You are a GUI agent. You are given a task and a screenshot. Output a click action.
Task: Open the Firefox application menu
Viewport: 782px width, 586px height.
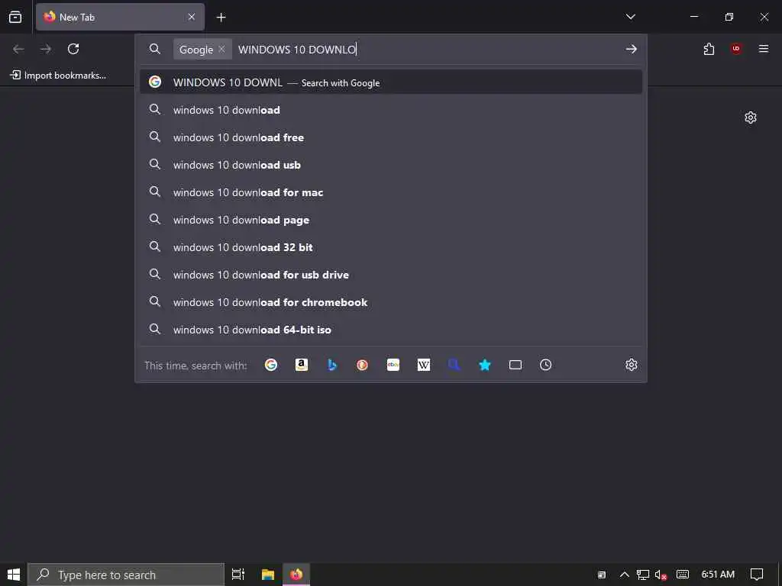764,49
